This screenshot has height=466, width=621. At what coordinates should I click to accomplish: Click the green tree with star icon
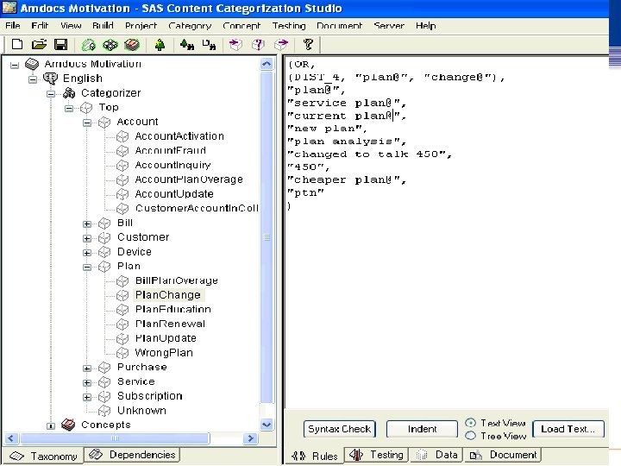tap(160, 45)
